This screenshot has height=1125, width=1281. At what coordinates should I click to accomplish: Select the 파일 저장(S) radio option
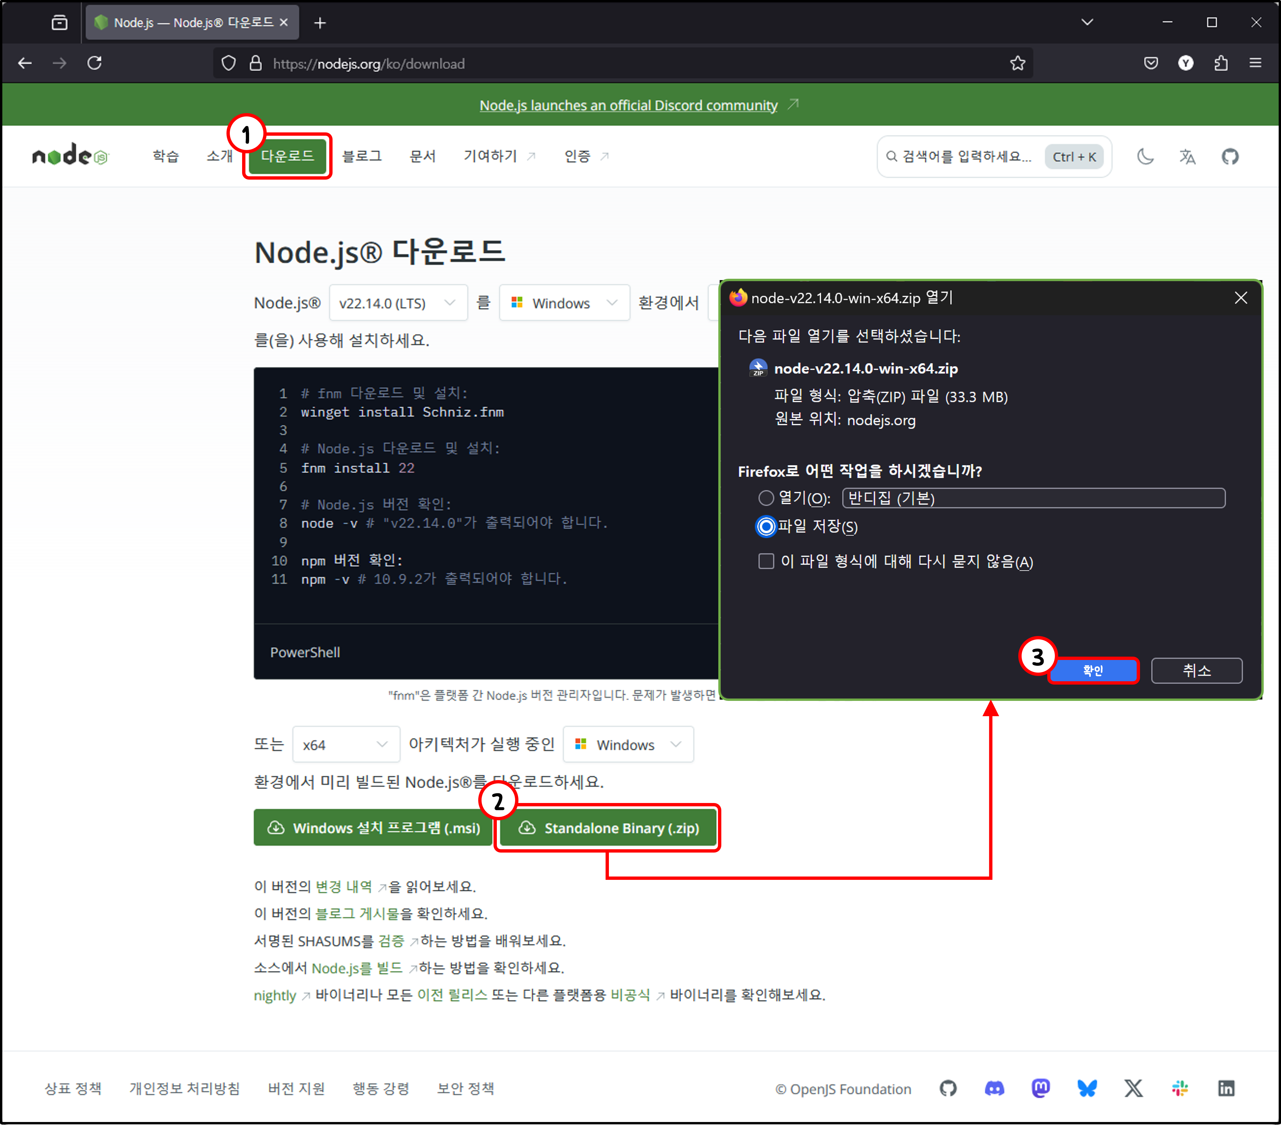click(x=766, y=527)
